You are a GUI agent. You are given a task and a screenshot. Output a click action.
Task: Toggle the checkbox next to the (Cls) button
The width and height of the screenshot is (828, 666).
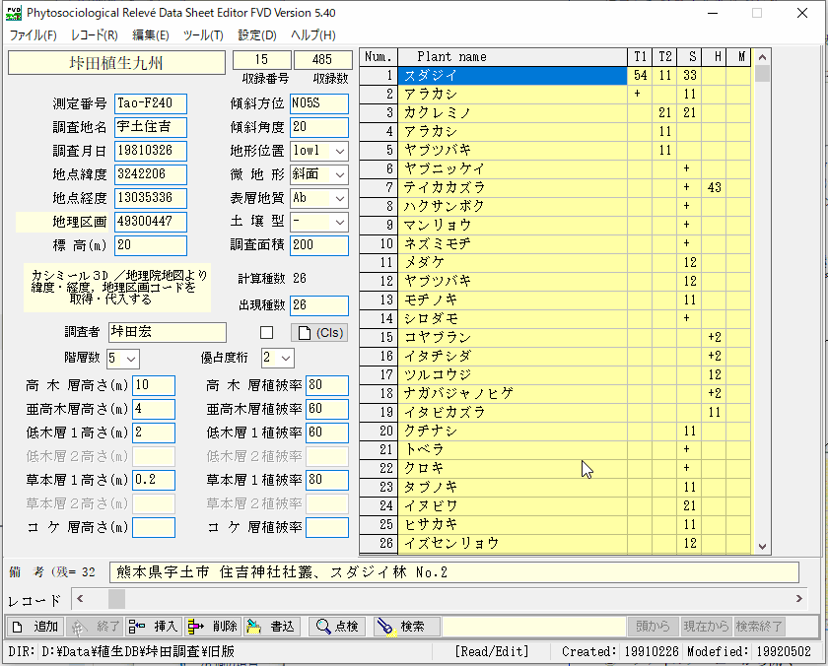(x=266, y=332)
